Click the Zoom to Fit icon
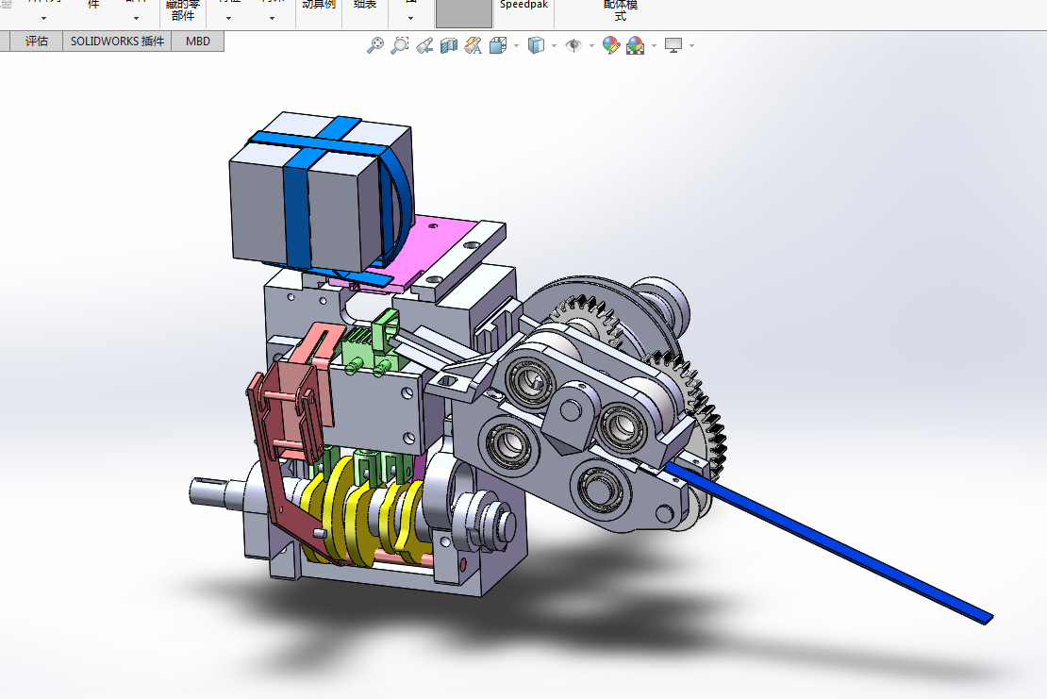The width and height of the screenshot is (1047, 699). click(375, 45)
